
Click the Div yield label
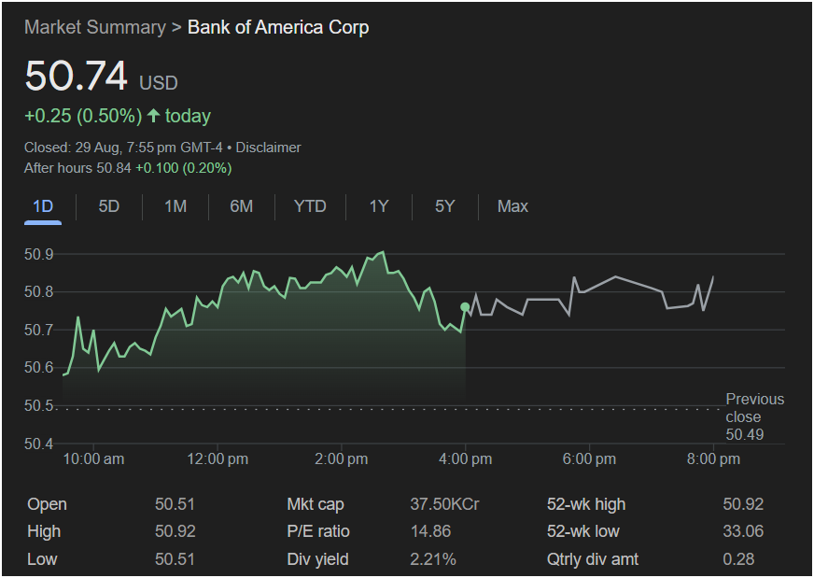pyautogui.click(x=317, y=559)
